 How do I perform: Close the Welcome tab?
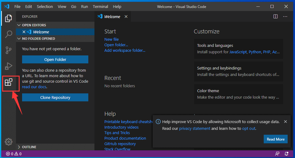point(126,17)
